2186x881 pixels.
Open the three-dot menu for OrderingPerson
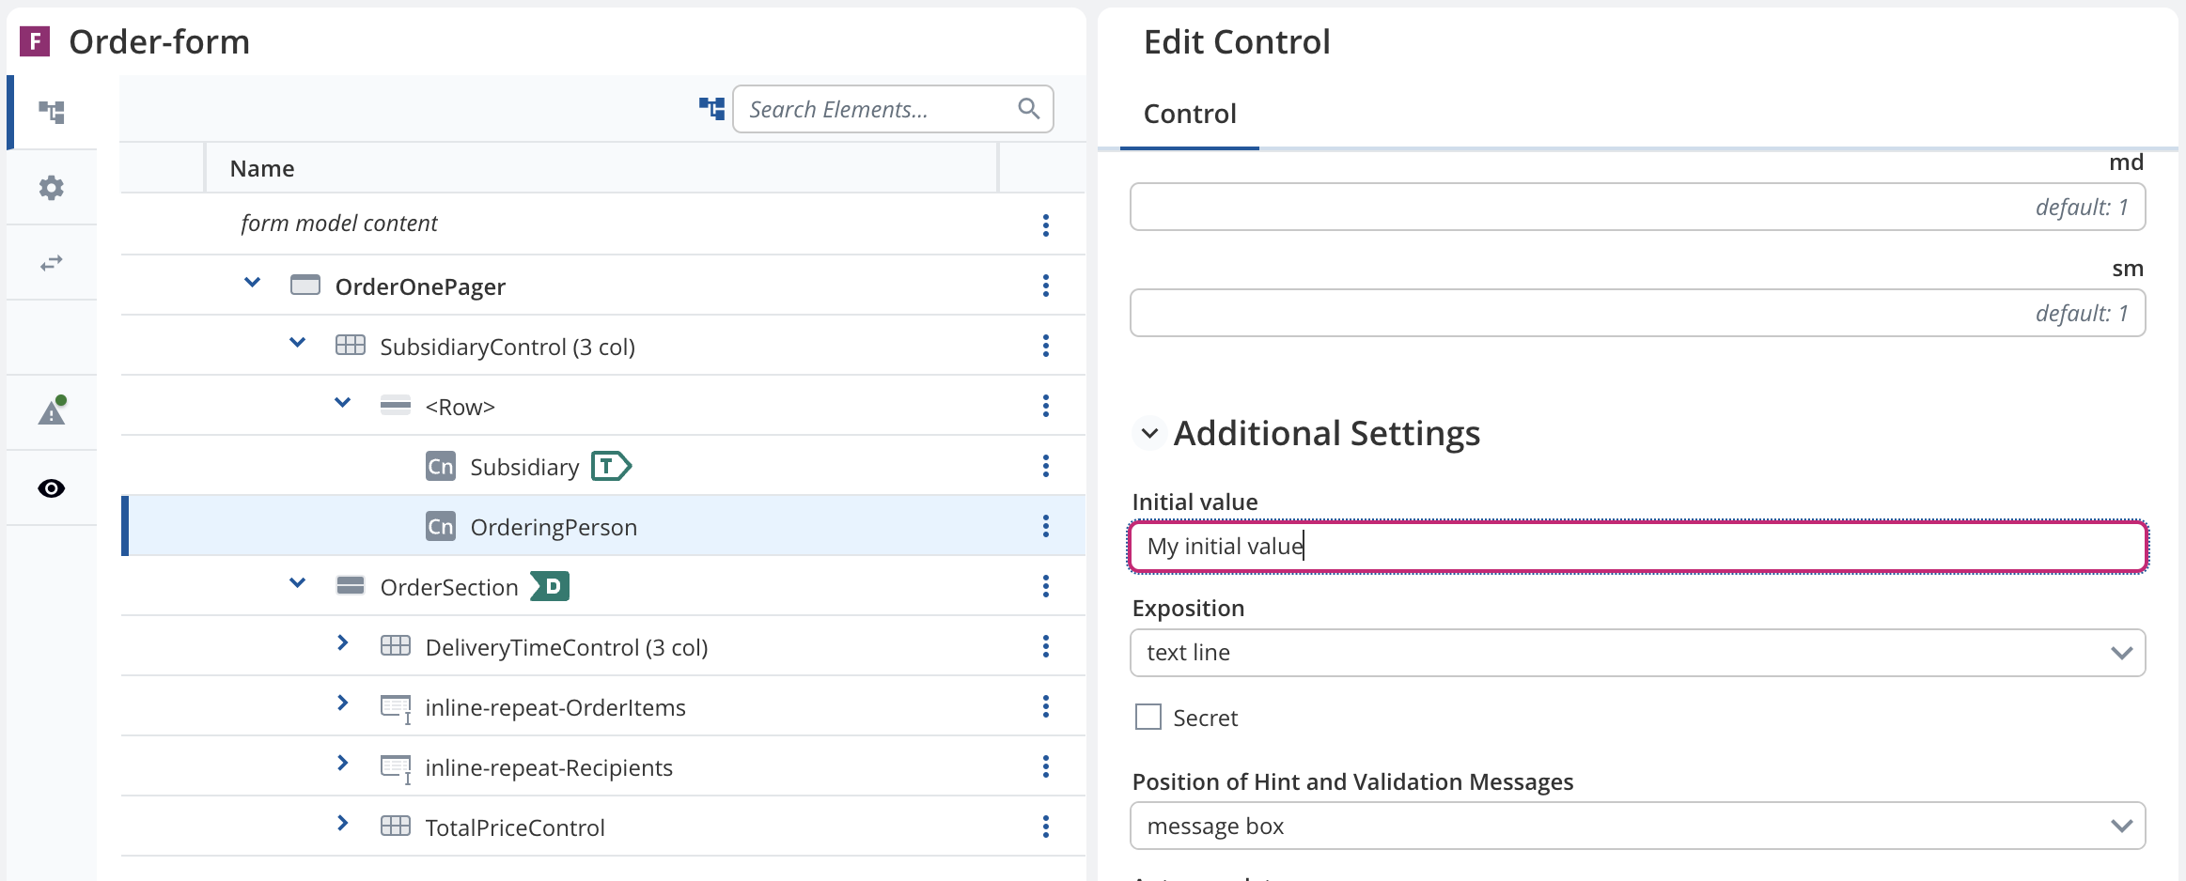(1046, 526)
